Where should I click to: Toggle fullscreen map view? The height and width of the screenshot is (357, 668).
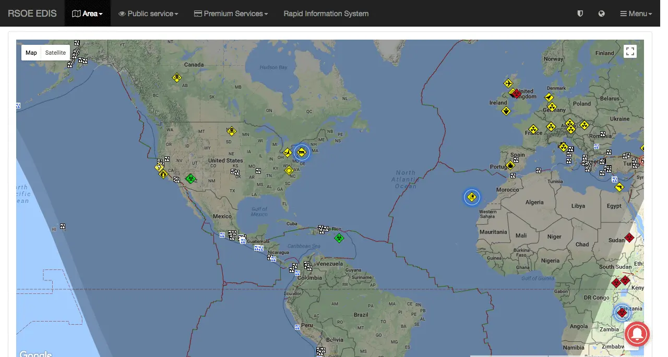pos(630,51)
